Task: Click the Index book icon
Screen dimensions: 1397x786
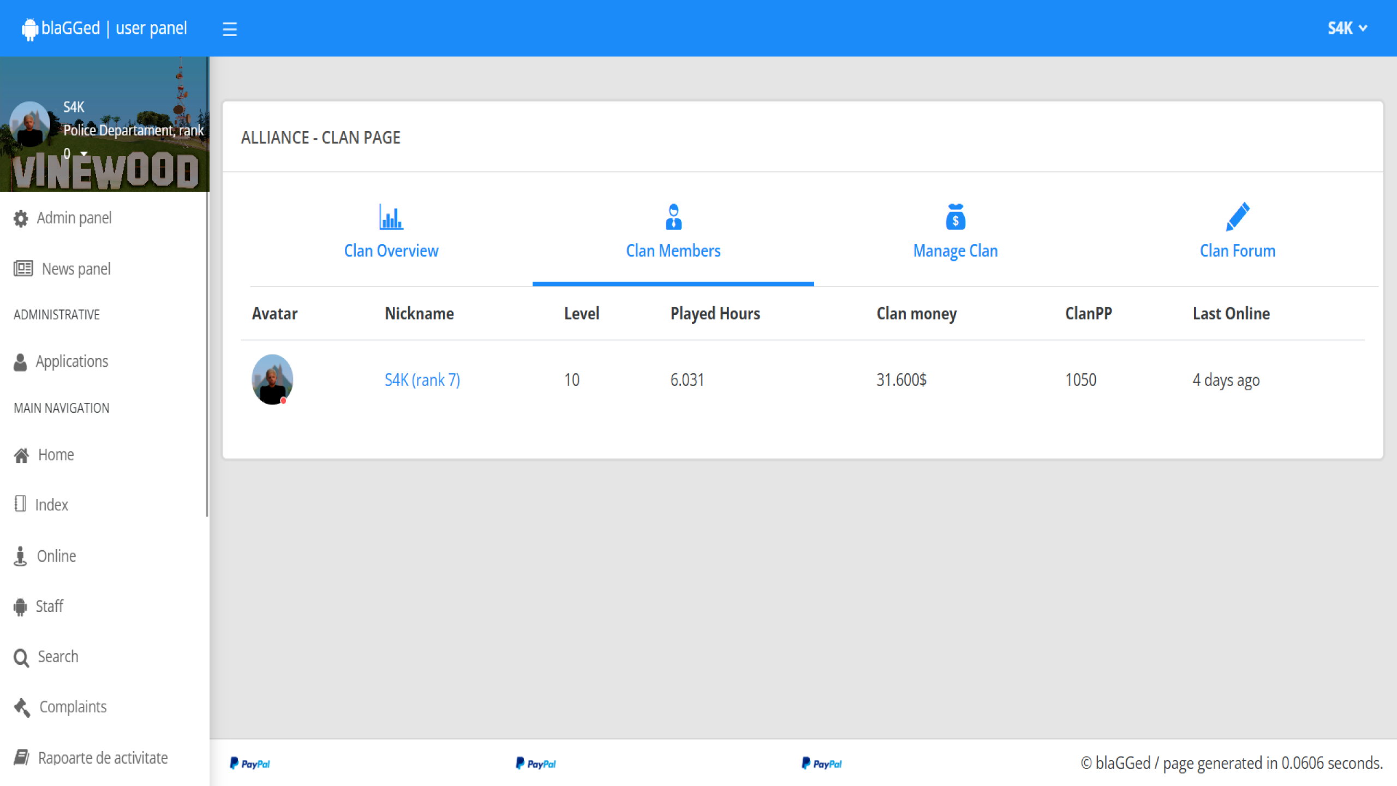Action: tap(20, 504)
